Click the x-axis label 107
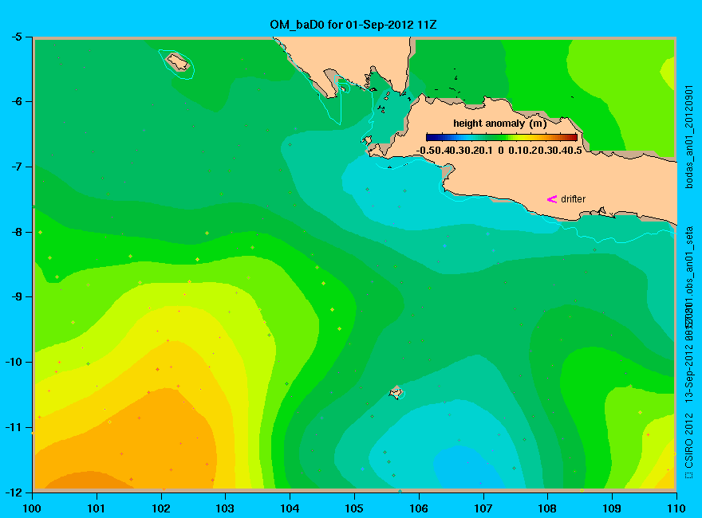Viewport: 702px width, 518px height. pos(483,508)
